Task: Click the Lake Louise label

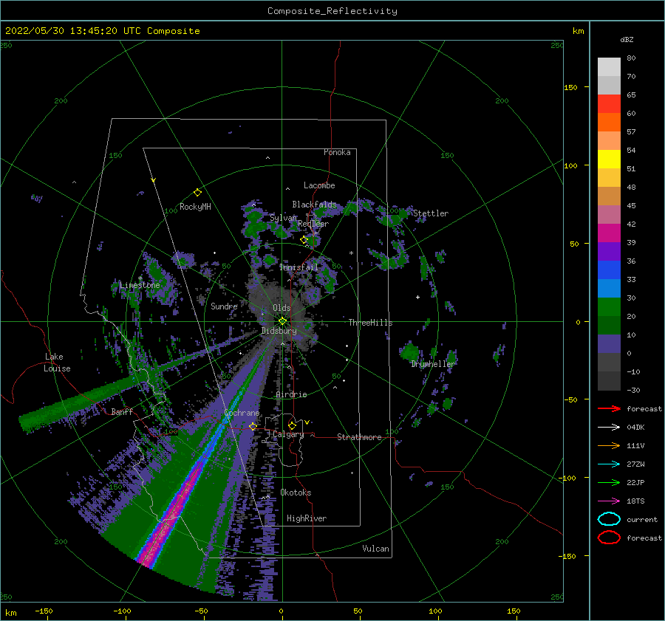Action: (57, 363)
